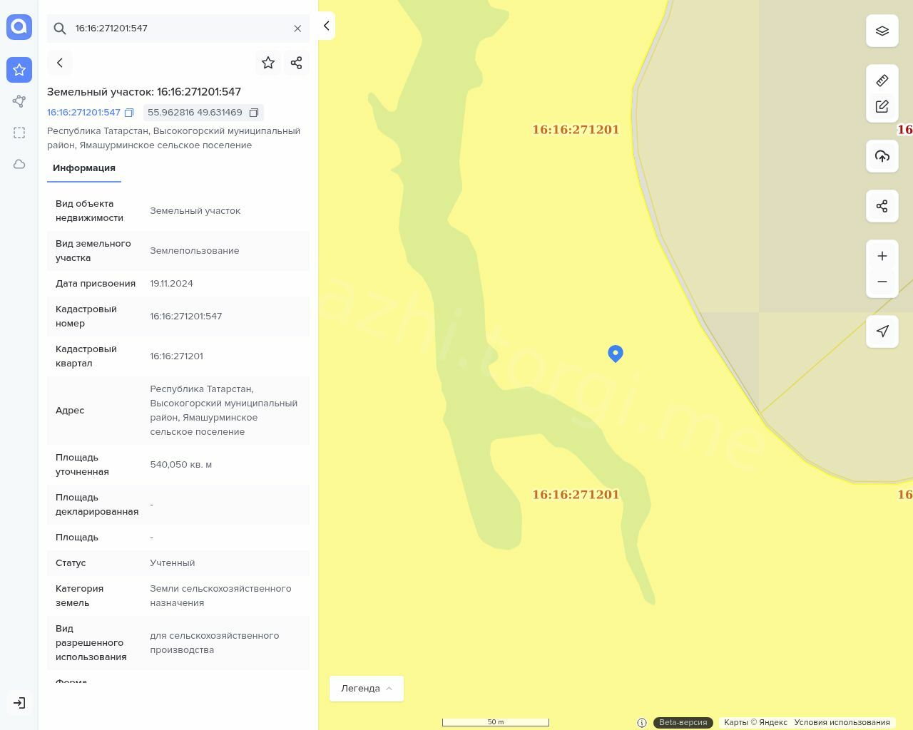The width and height of the screenshot is (913, 730).
Task: Open the cadastral number link 16:16:271201:547
Action: pos(83,113)
